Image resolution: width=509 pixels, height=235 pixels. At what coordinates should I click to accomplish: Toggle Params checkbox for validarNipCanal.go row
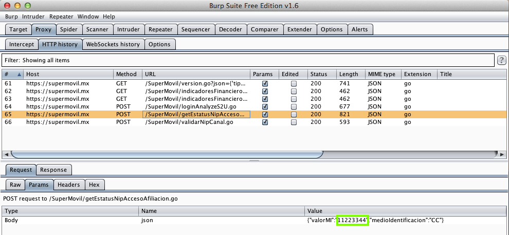tap(265, 122)
